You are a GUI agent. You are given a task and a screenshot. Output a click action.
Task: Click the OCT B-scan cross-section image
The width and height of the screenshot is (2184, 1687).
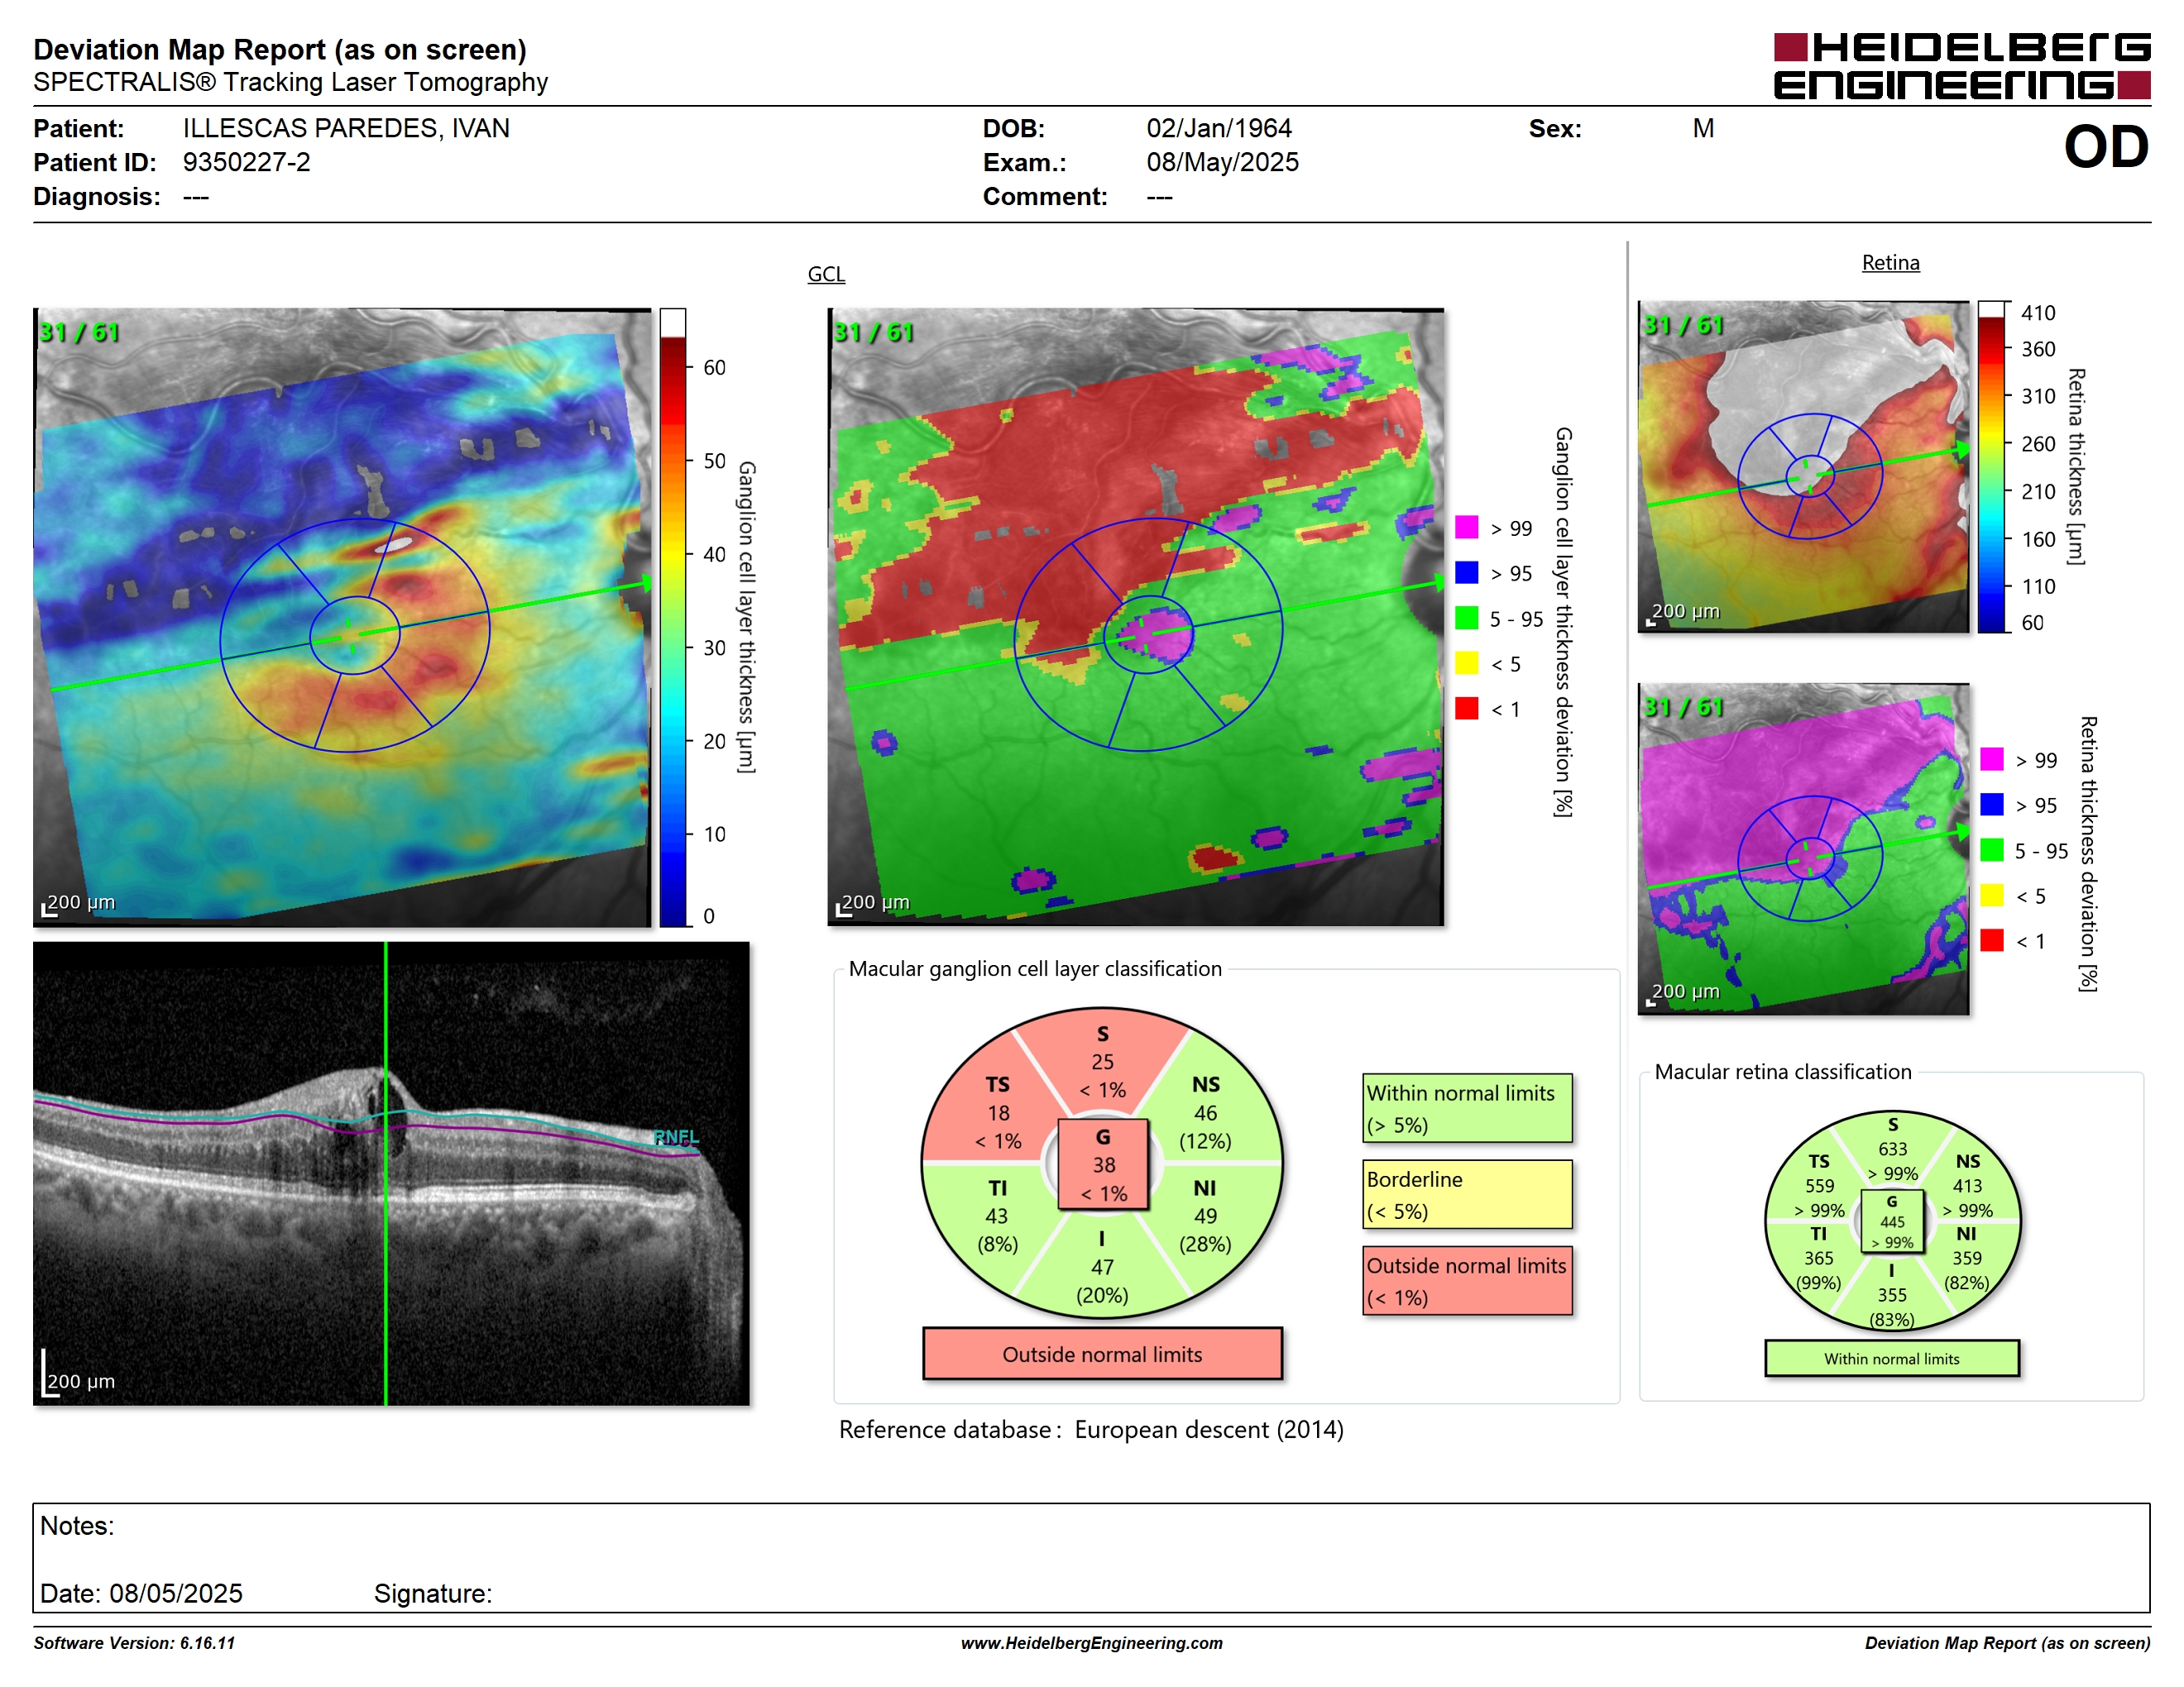[391, 1173]
